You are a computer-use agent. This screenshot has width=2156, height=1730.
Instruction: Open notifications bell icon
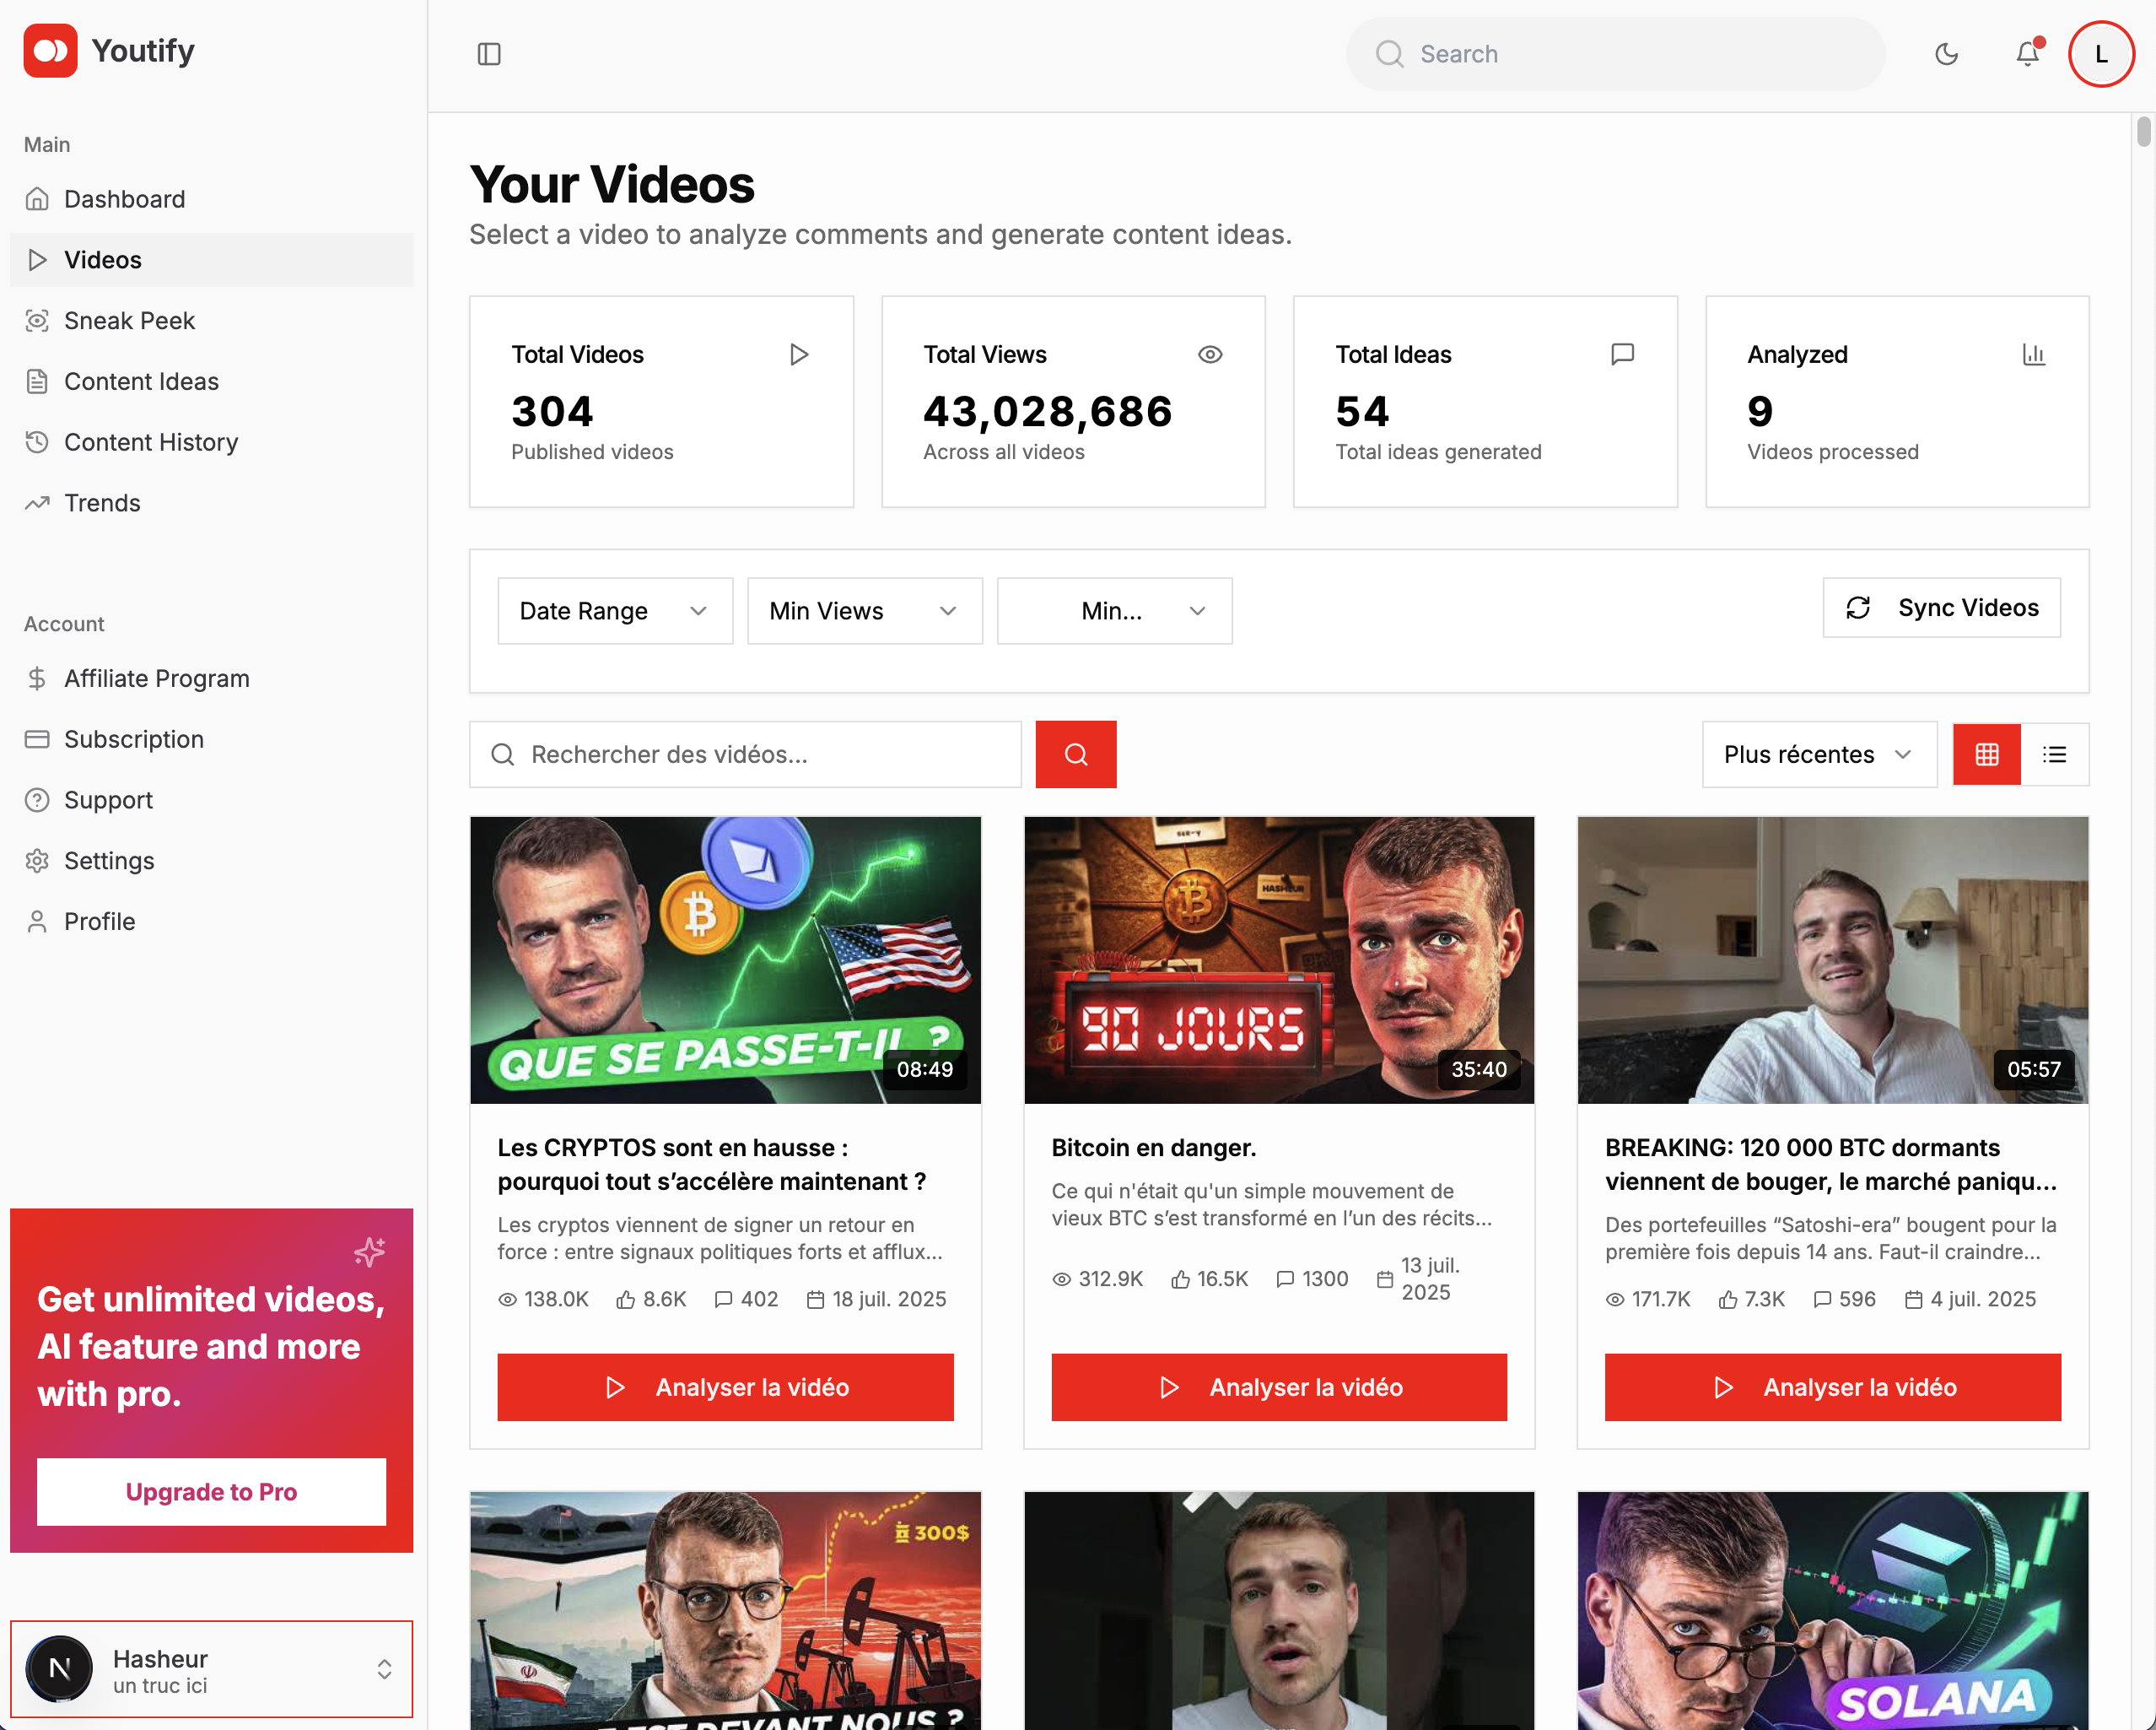coord(2027,54)
